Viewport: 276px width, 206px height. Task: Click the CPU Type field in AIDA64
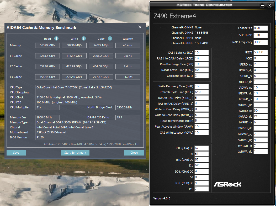click(87, 87)
